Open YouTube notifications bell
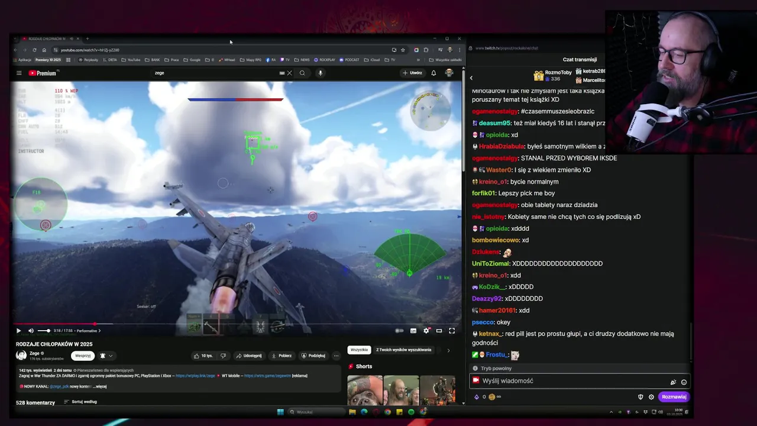Viewport: 757px width, 426px height. pos(434,73)
